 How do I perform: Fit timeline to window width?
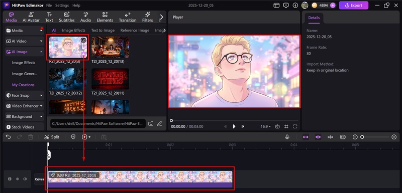[343, 137]
